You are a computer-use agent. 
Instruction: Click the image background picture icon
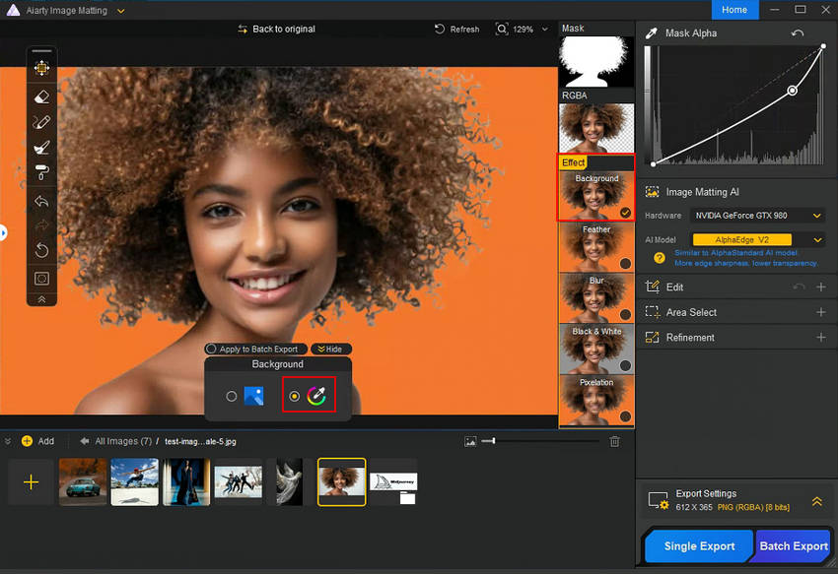tap(254, 396)
